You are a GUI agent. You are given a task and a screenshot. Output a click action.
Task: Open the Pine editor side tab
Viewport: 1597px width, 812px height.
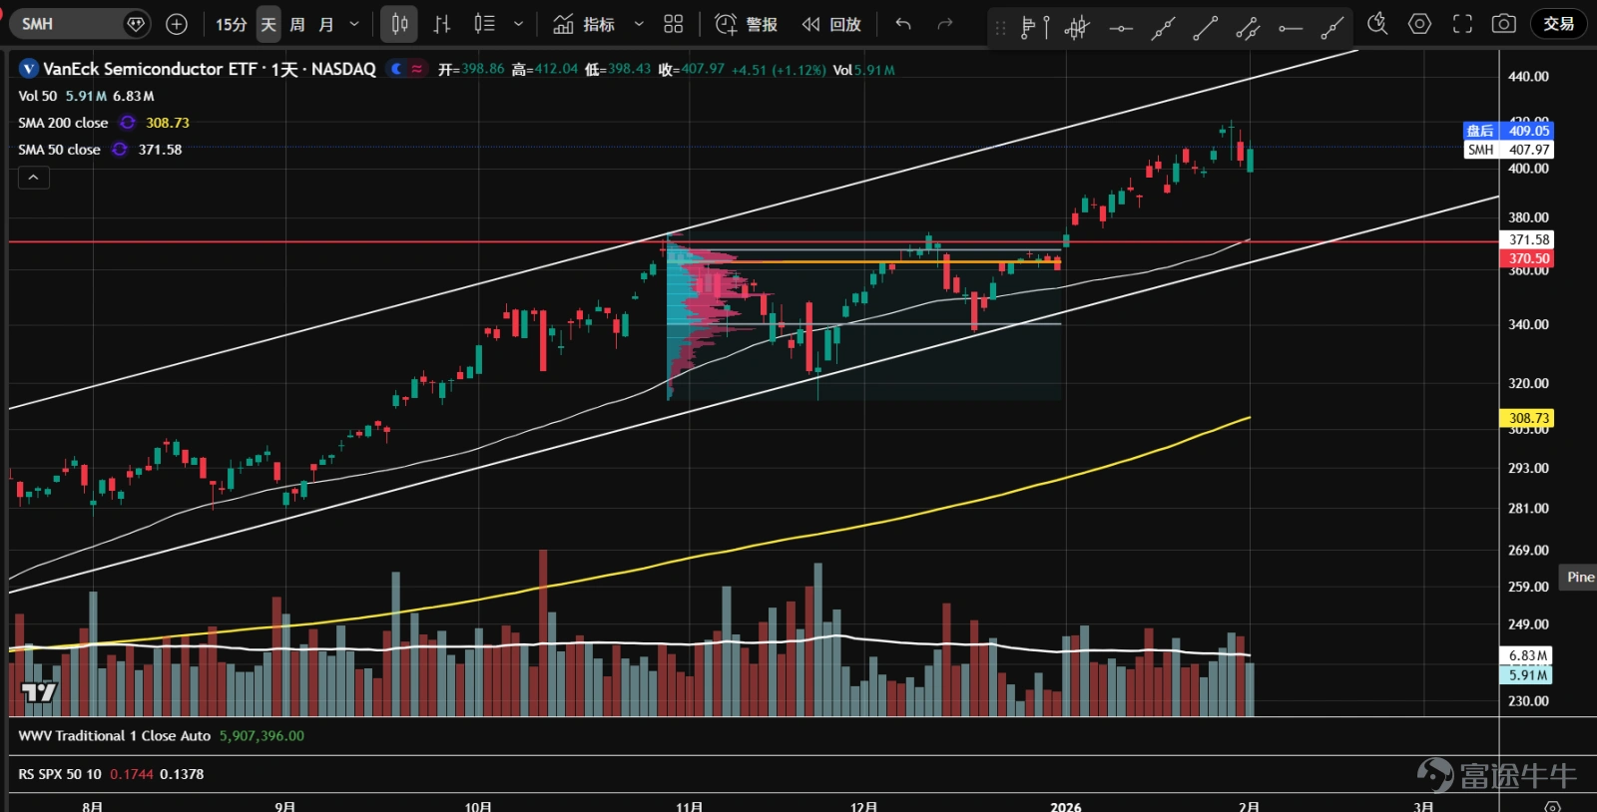click(1579, 577)
